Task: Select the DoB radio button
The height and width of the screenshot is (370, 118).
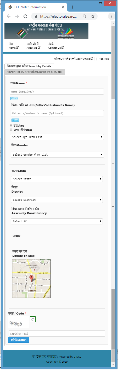Action: click(11, 130)
